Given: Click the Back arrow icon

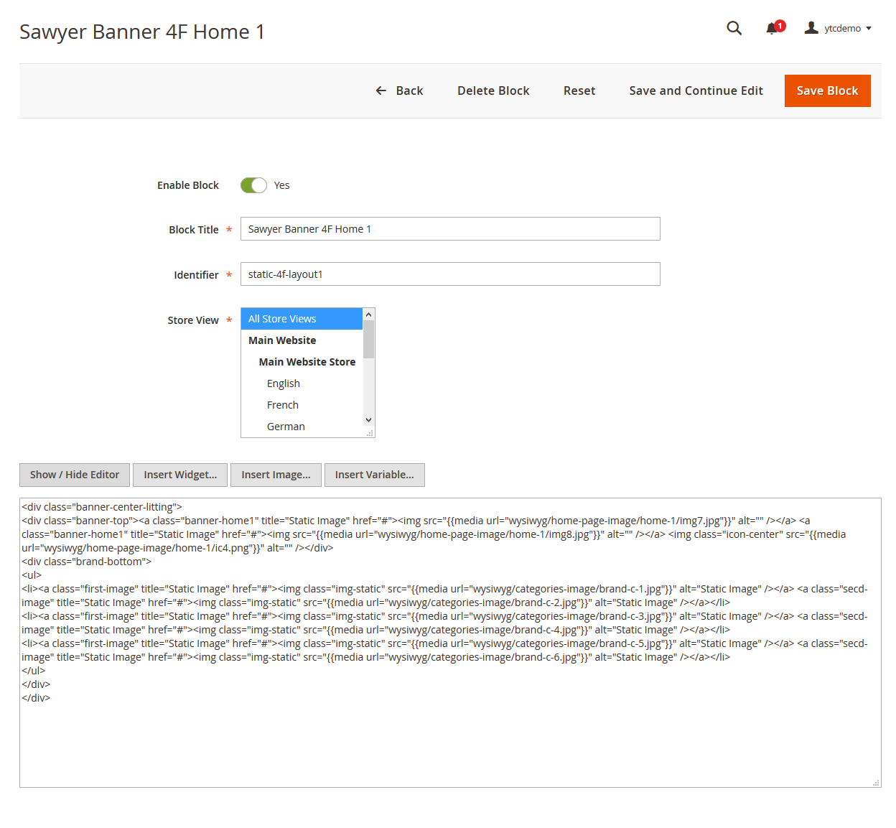Looking at the screenshot, I should [x=381, y=90].
